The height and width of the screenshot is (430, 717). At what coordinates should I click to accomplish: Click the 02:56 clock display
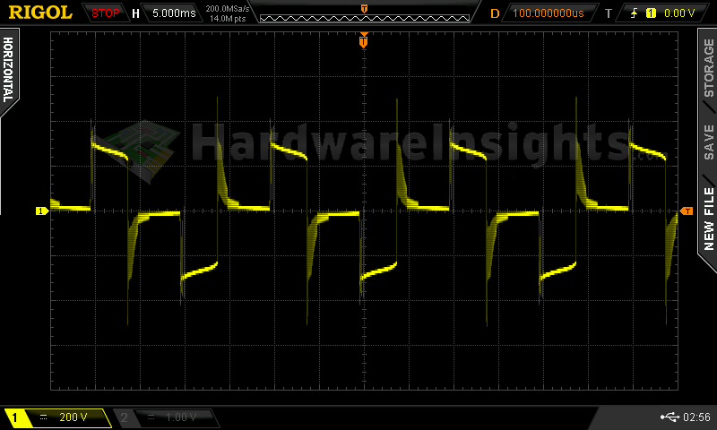(696, 417)
